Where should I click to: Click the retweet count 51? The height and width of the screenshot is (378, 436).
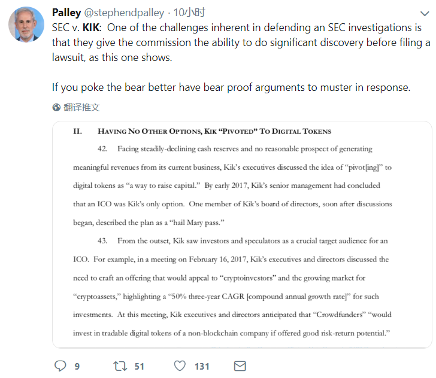pos(139,366)
